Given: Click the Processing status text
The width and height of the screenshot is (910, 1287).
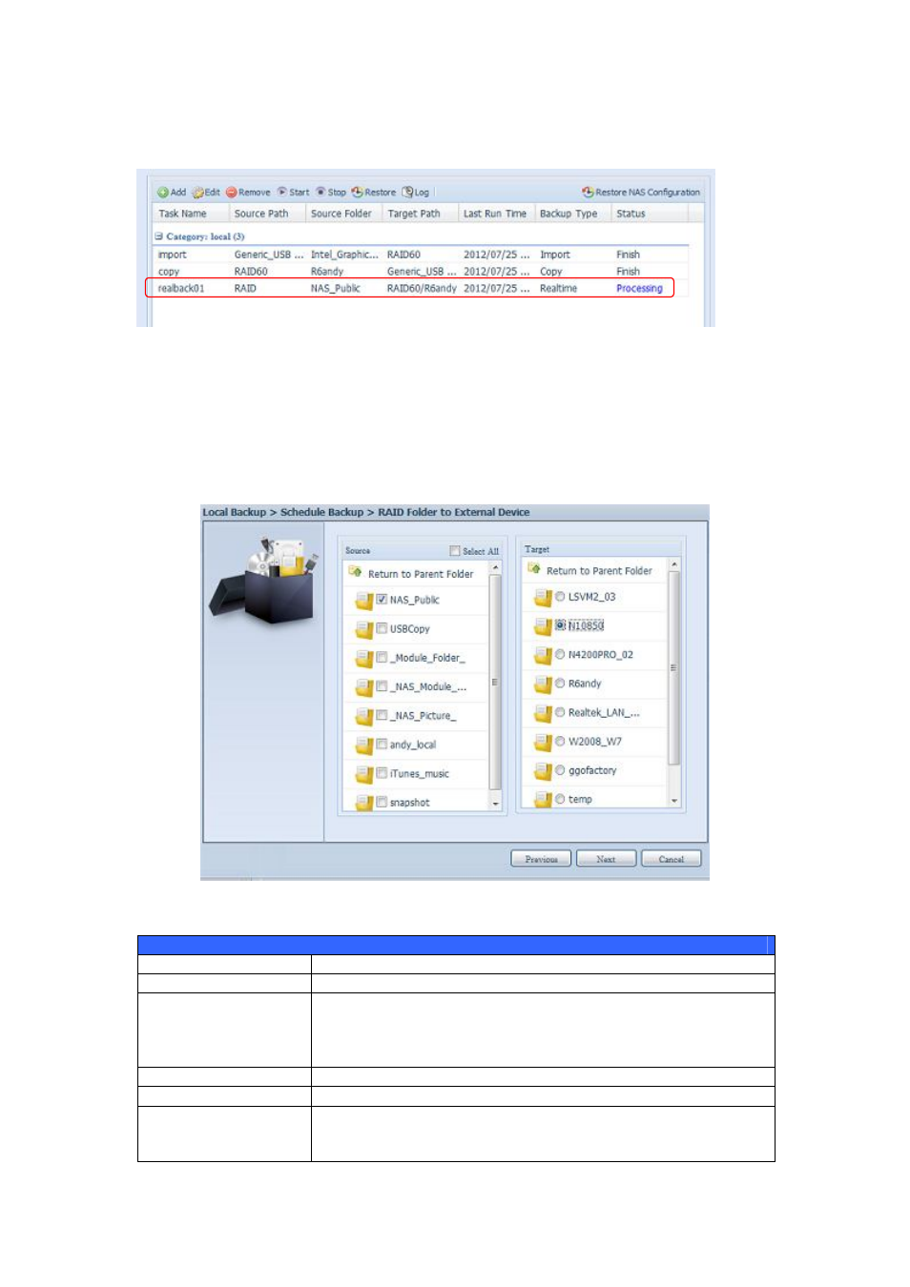Looking at the screenshot, I should pos(639,288).
